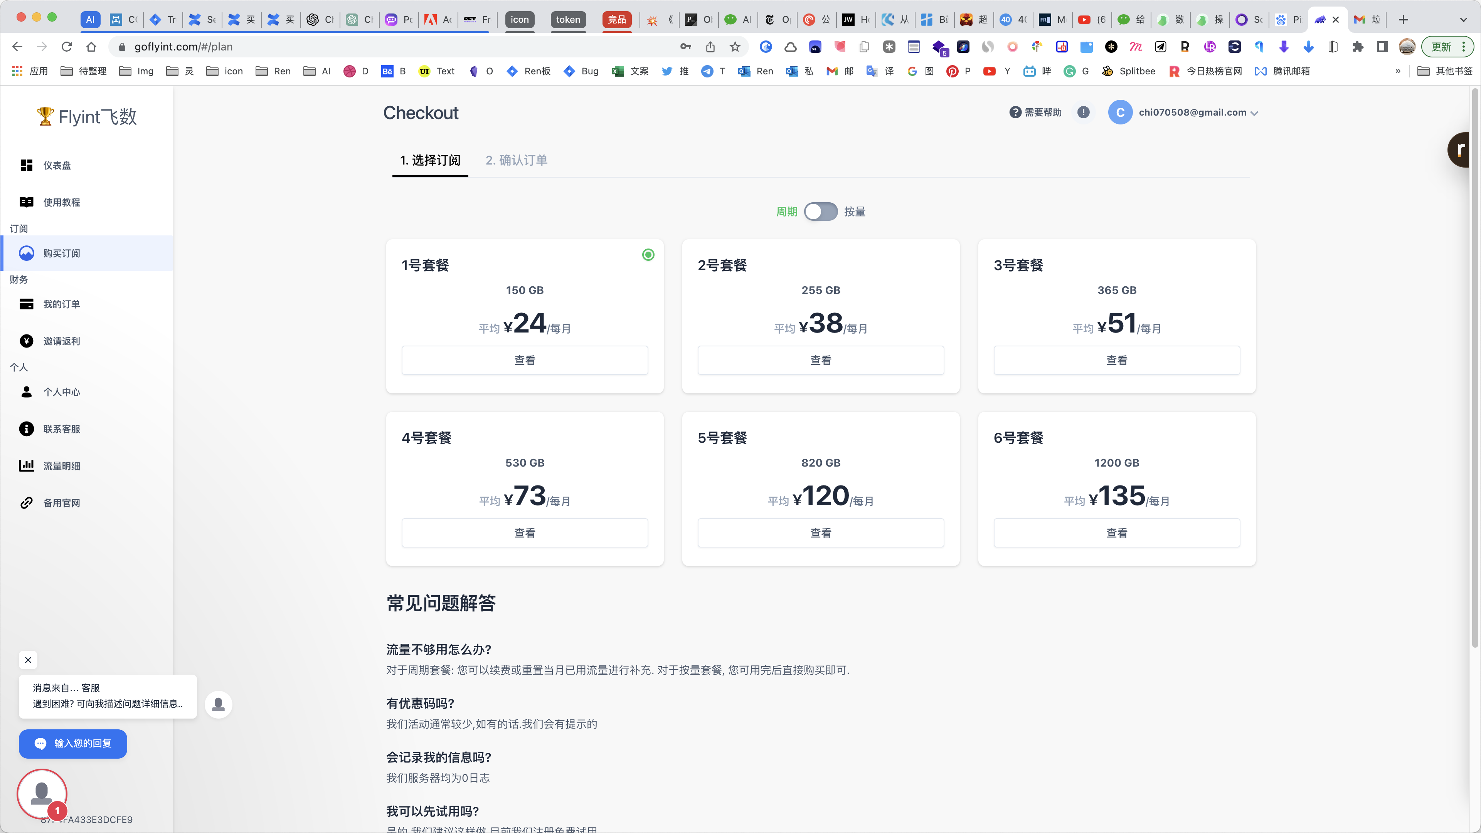This screenshot has height=833, width=1481.
Task: Toggle the 周期/按量 billing switch
Action: click(820, 212)
